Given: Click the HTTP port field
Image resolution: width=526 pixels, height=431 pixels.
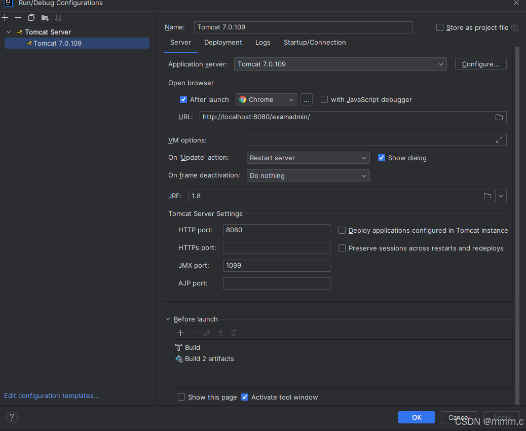Looking at the screenshot, I should pos(276,230).
